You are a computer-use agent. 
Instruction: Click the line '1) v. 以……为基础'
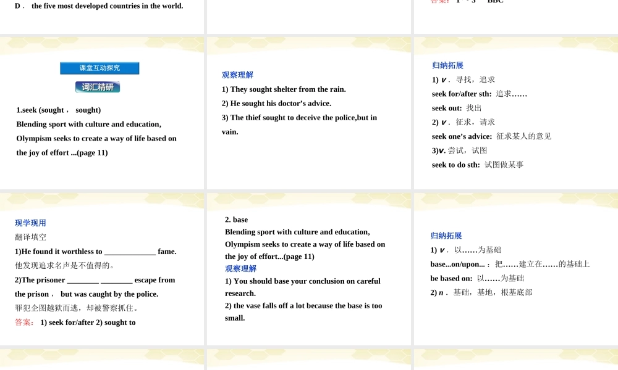point(466,250)
